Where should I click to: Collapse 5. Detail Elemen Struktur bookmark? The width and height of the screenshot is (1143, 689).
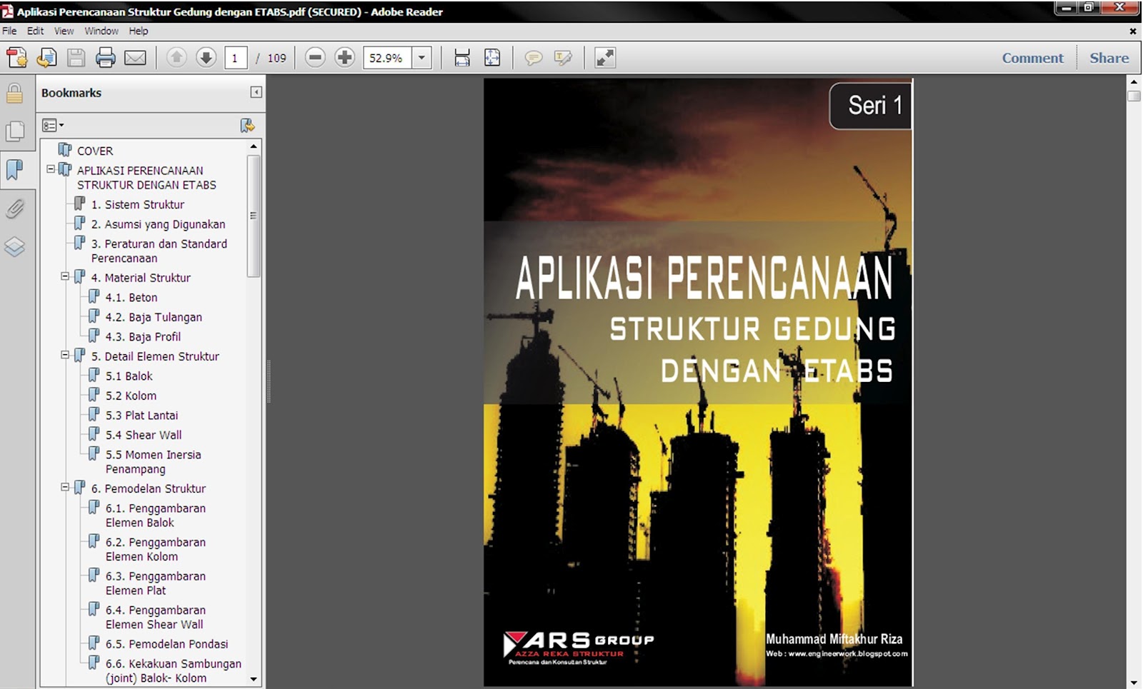65,355
